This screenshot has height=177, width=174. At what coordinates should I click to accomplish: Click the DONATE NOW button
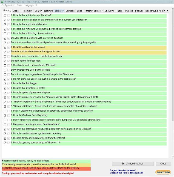pos(163,172)
